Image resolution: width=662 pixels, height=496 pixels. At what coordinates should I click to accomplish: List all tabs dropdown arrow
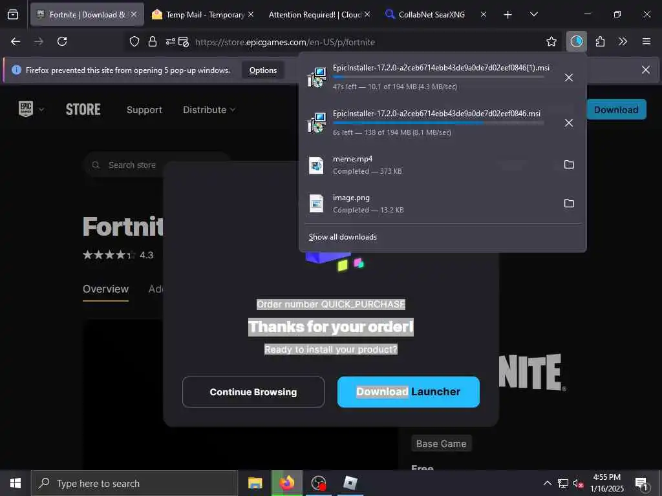533,14
